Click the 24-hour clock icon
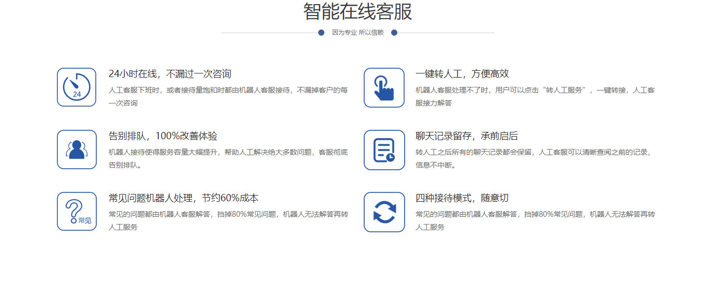 pos(77,87)
